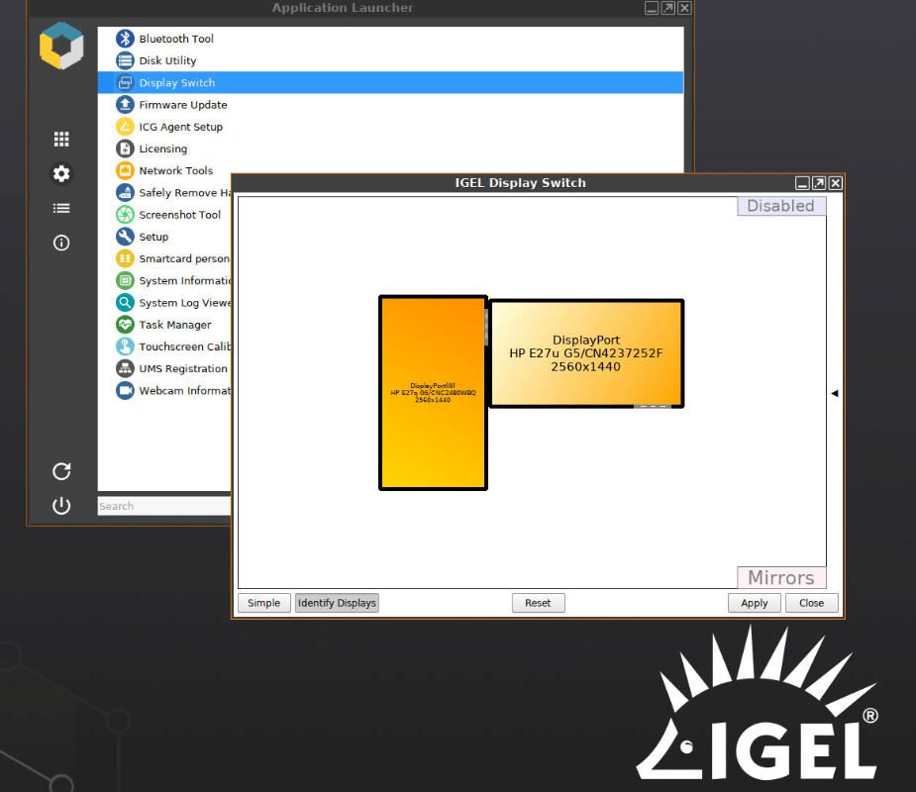Select the Task Manager entry text
This screenshot has height=792, width=916.
pyautogui.click(x=175, y=325)
